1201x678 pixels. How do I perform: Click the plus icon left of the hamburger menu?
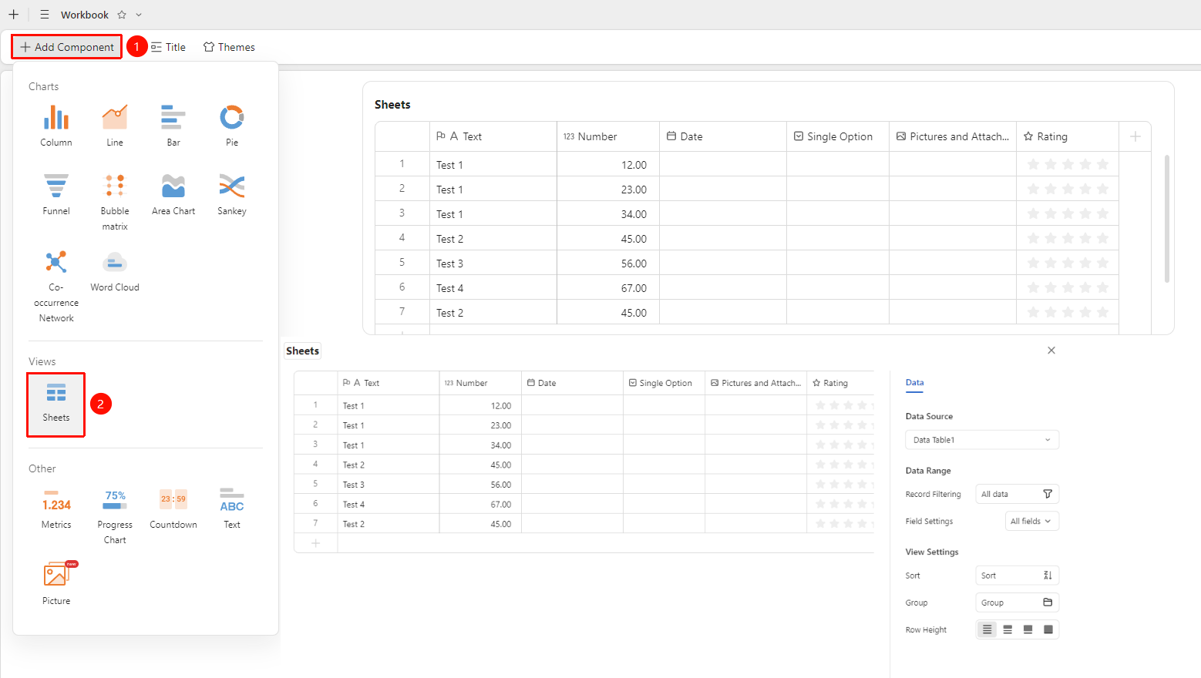click(14, 15)
